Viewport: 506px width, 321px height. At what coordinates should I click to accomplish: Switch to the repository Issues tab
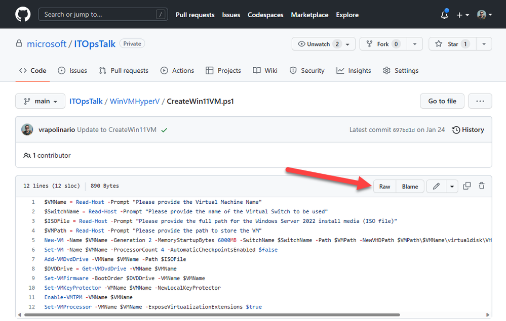coord(72,70)
